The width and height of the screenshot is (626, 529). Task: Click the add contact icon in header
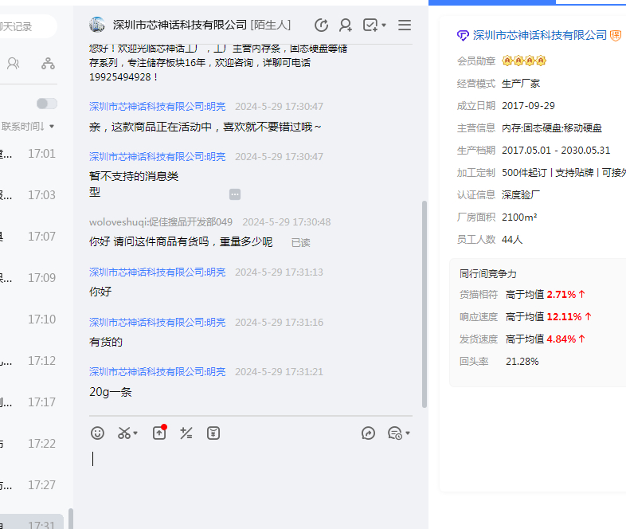coord(346,25)
